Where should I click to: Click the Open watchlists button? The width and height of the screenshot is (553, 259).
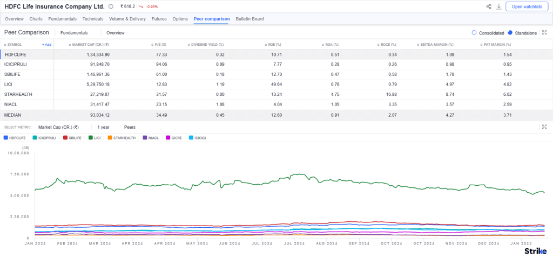tap(527, 7)
